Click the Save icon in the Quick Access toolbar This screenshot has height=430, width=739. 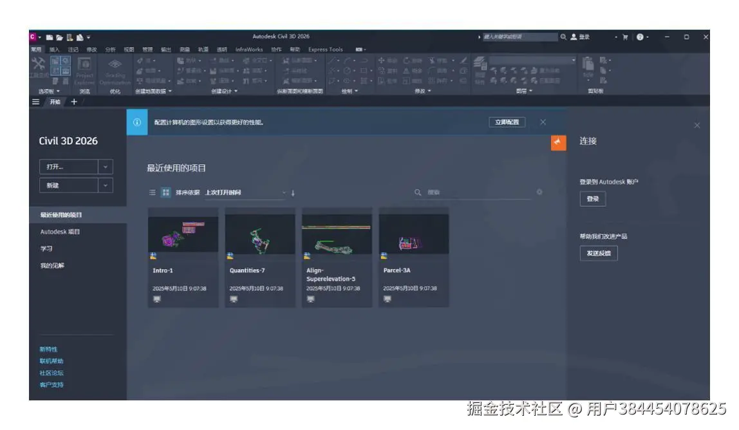tap(70, 37)
